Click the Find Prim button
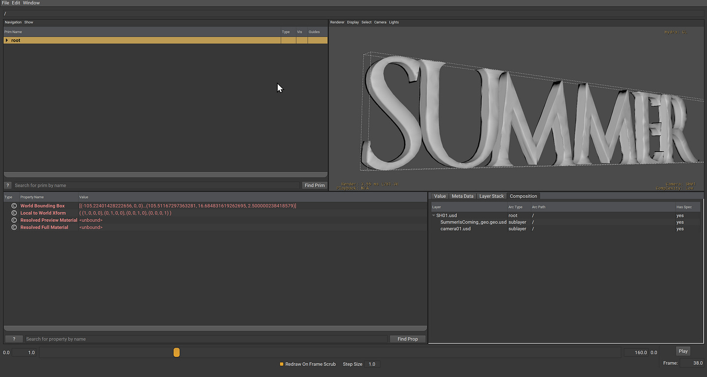This screenshot has width=707, height=377. 315,186
